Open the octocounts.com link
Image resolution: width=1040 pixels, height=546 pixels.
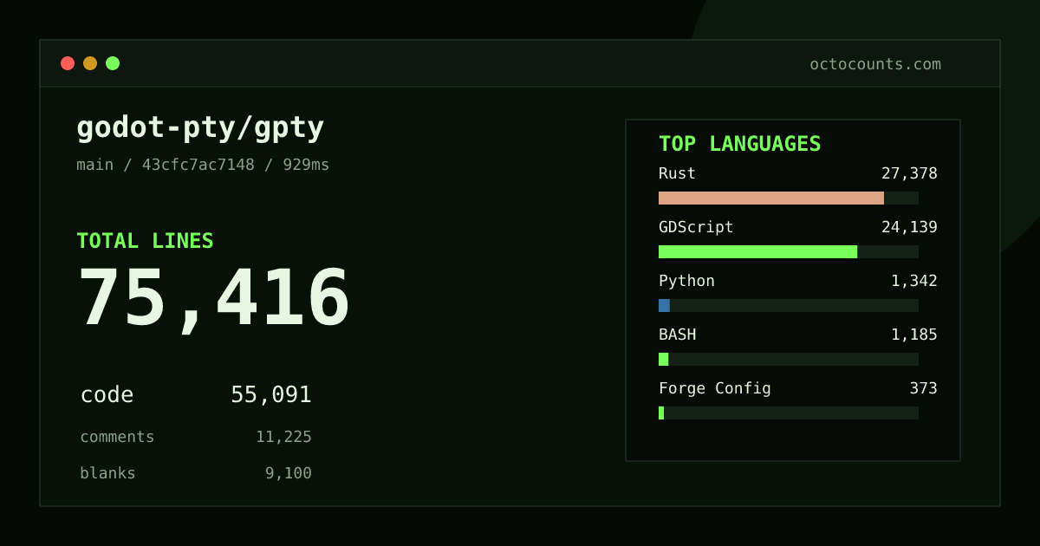pos(875,64)
